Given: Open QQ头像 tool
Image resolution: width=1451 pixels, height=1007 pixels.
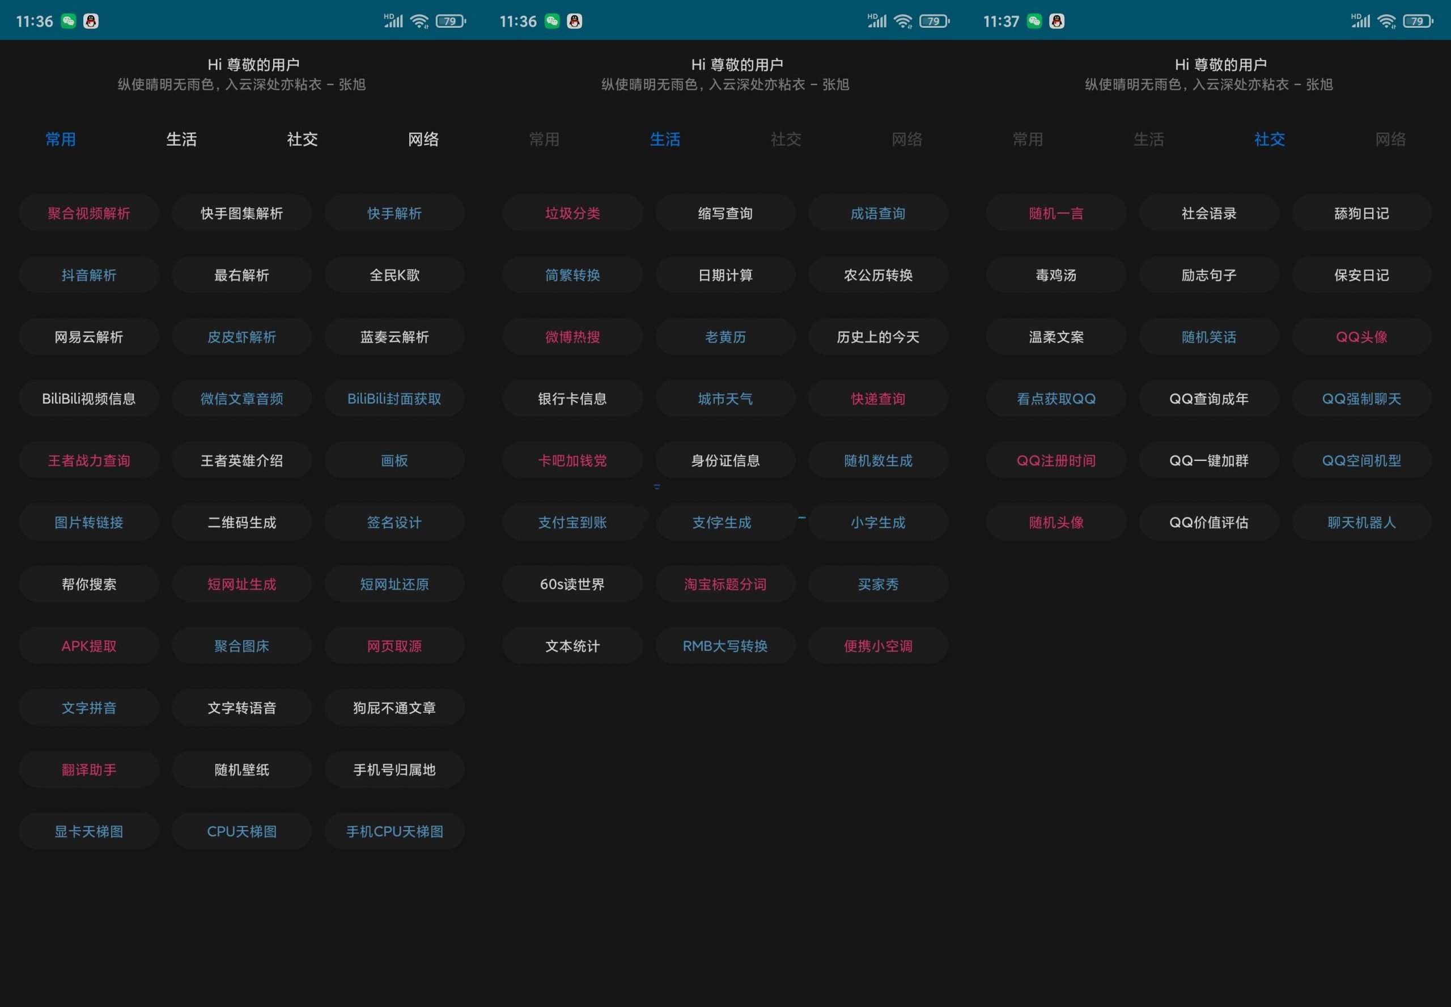Looking at the screenshot, I should tap(1362, 337).
